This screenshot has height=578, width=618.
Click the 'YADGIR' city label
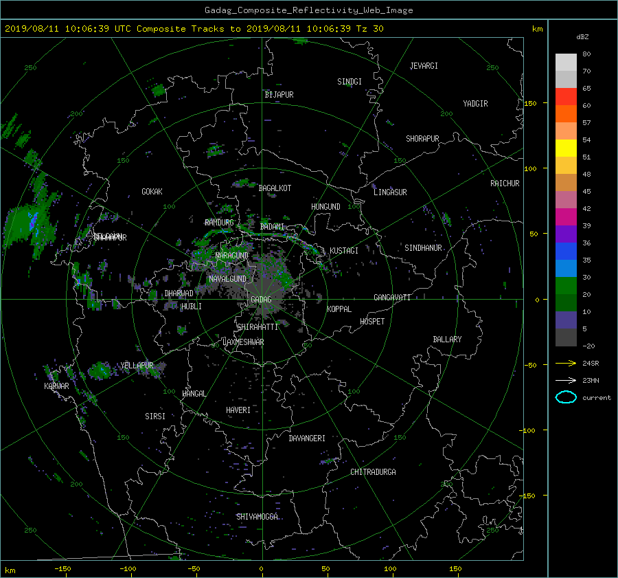click(475, 104)
